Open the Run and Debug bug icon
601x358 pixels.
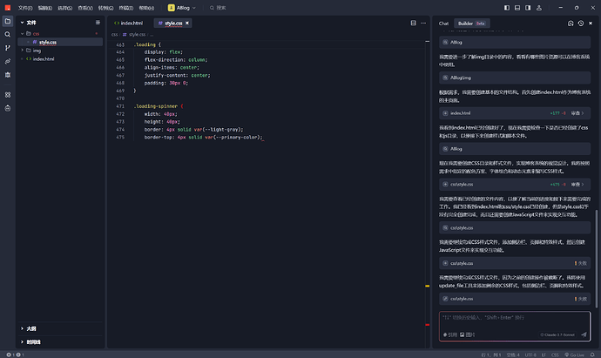8,75
